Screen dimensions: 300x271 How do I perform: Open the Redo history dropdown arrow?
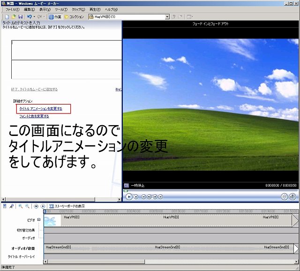click(44, 17)
